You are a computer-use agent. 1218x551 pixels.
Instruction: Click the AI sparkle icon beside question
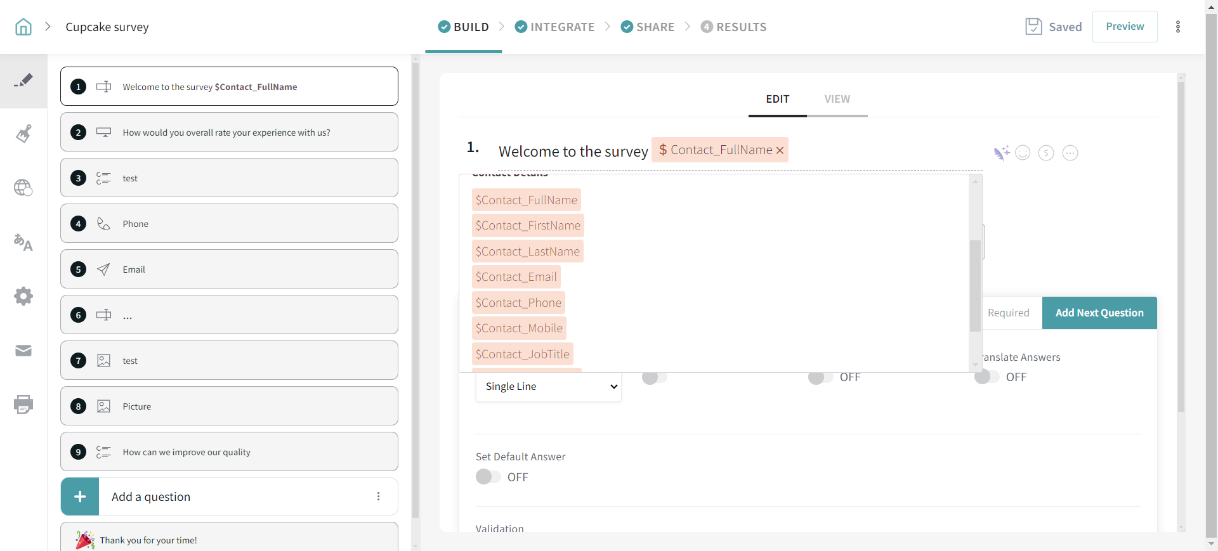[1001, 153]
